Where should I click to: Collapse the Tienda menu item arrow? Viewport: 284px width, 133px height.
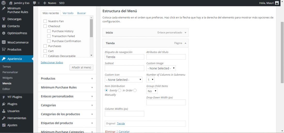(x=185, y=43)
